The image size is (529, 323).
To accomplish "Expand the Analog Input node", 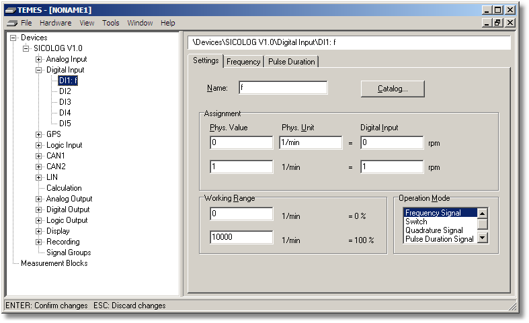I will point(39,59).
